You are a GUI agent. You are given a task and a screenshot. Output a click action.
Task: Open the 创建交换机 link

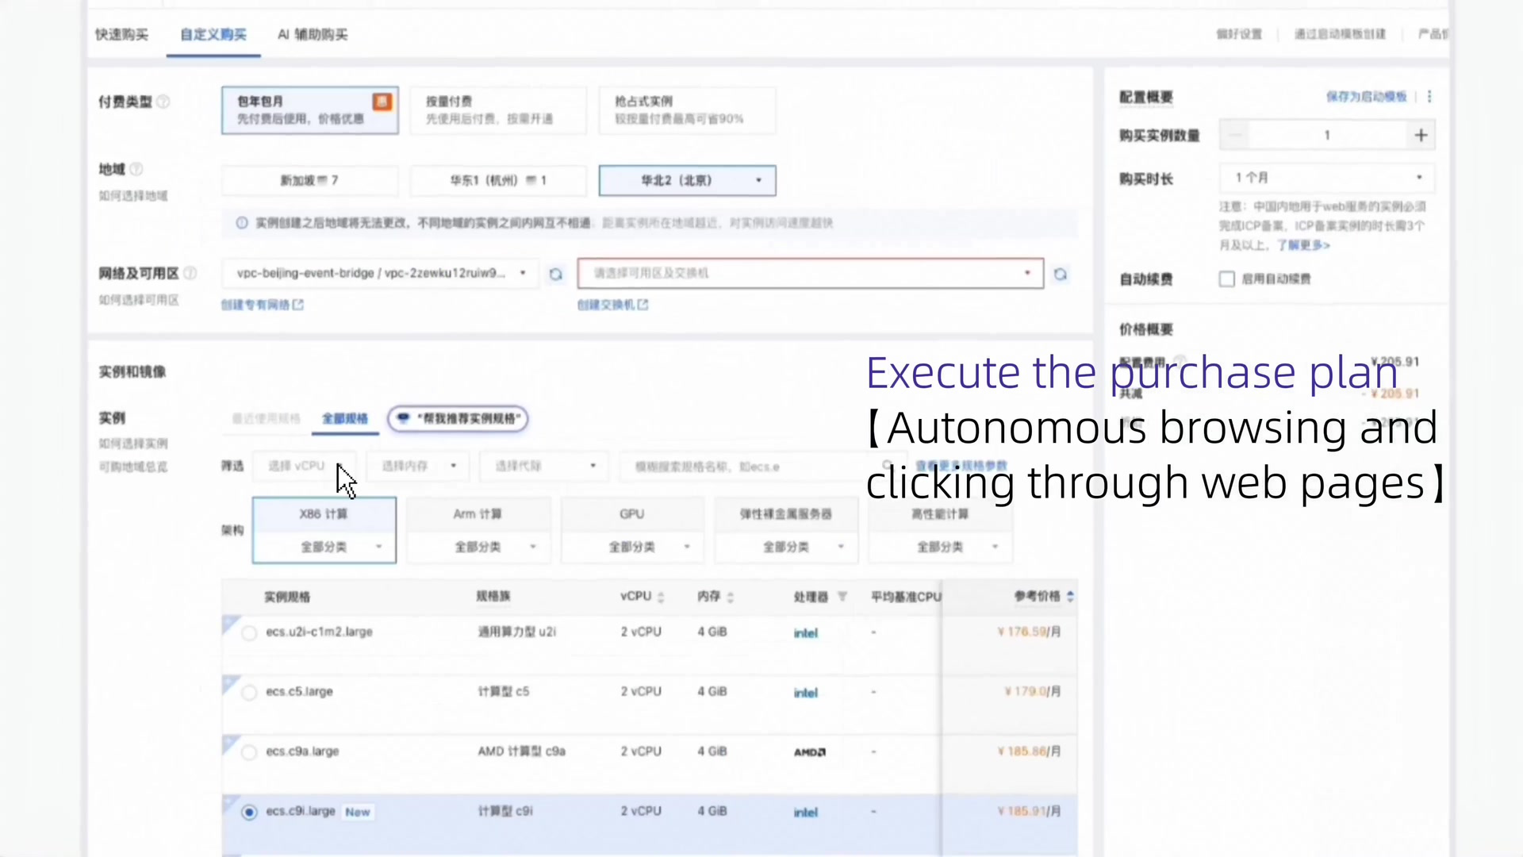612,305
